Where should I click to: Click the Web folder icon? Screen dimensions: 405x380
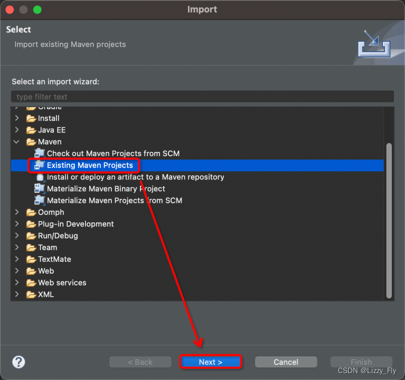point(31,271)
